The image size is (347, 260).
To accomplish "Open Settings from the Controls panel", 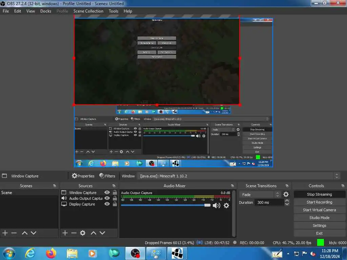I will point(319,225).
